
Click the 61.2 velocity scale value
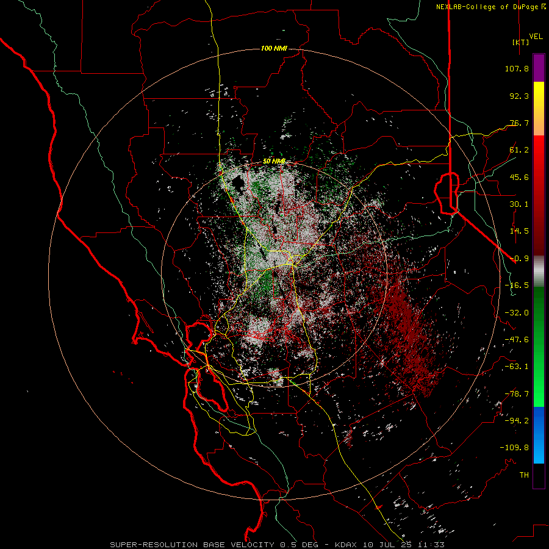(519, 150)
